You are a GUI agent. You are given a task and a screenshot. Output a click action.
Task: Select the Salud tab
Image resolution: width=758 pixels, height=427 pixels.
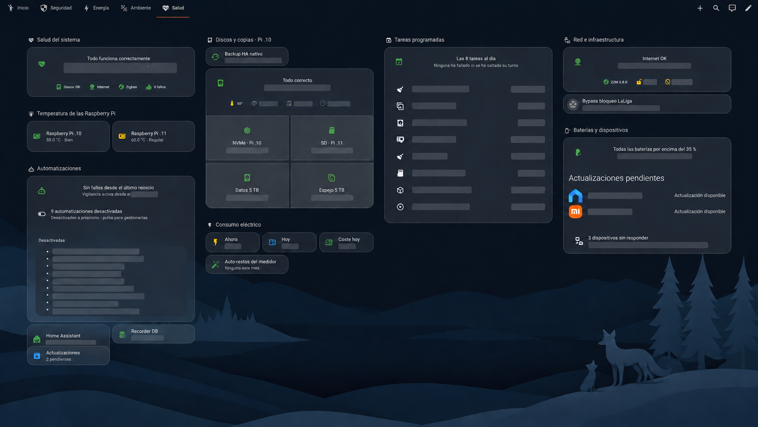coord(173,8)
